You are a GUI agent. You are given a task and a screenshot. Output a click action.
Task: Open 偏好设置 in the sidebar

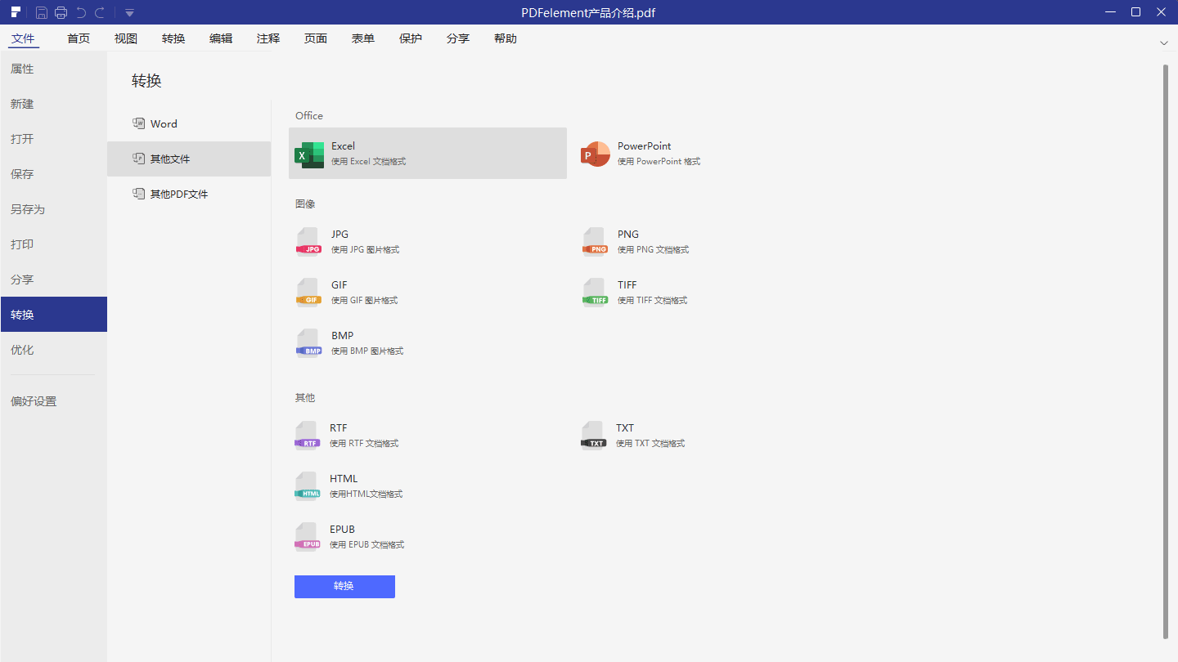click(x=53, y=401)
